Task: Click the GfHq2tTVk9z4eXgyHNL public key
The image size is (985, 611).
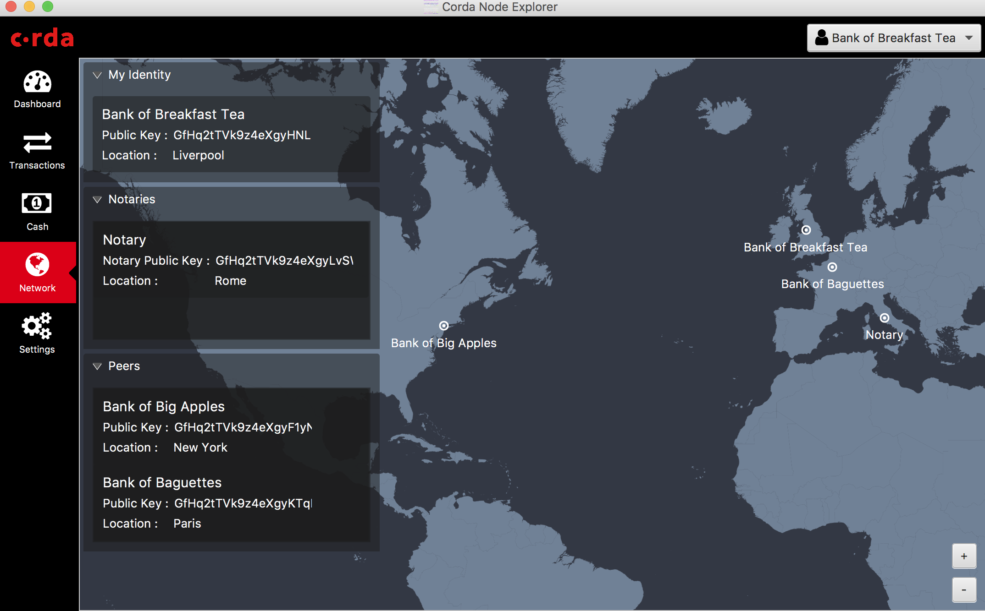Action: pos(242,135)
